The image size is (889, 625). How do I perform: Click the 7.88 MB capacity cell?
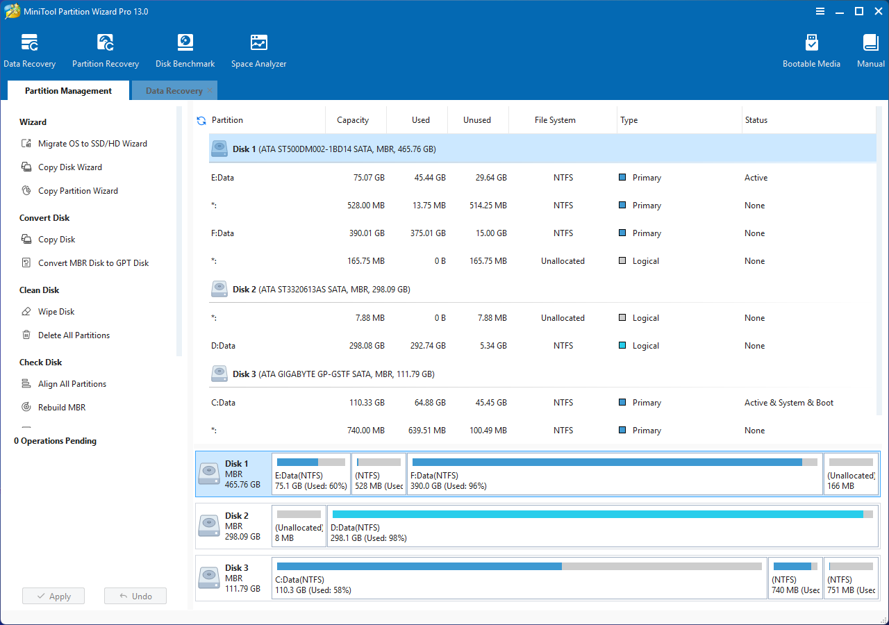(369, 318)
